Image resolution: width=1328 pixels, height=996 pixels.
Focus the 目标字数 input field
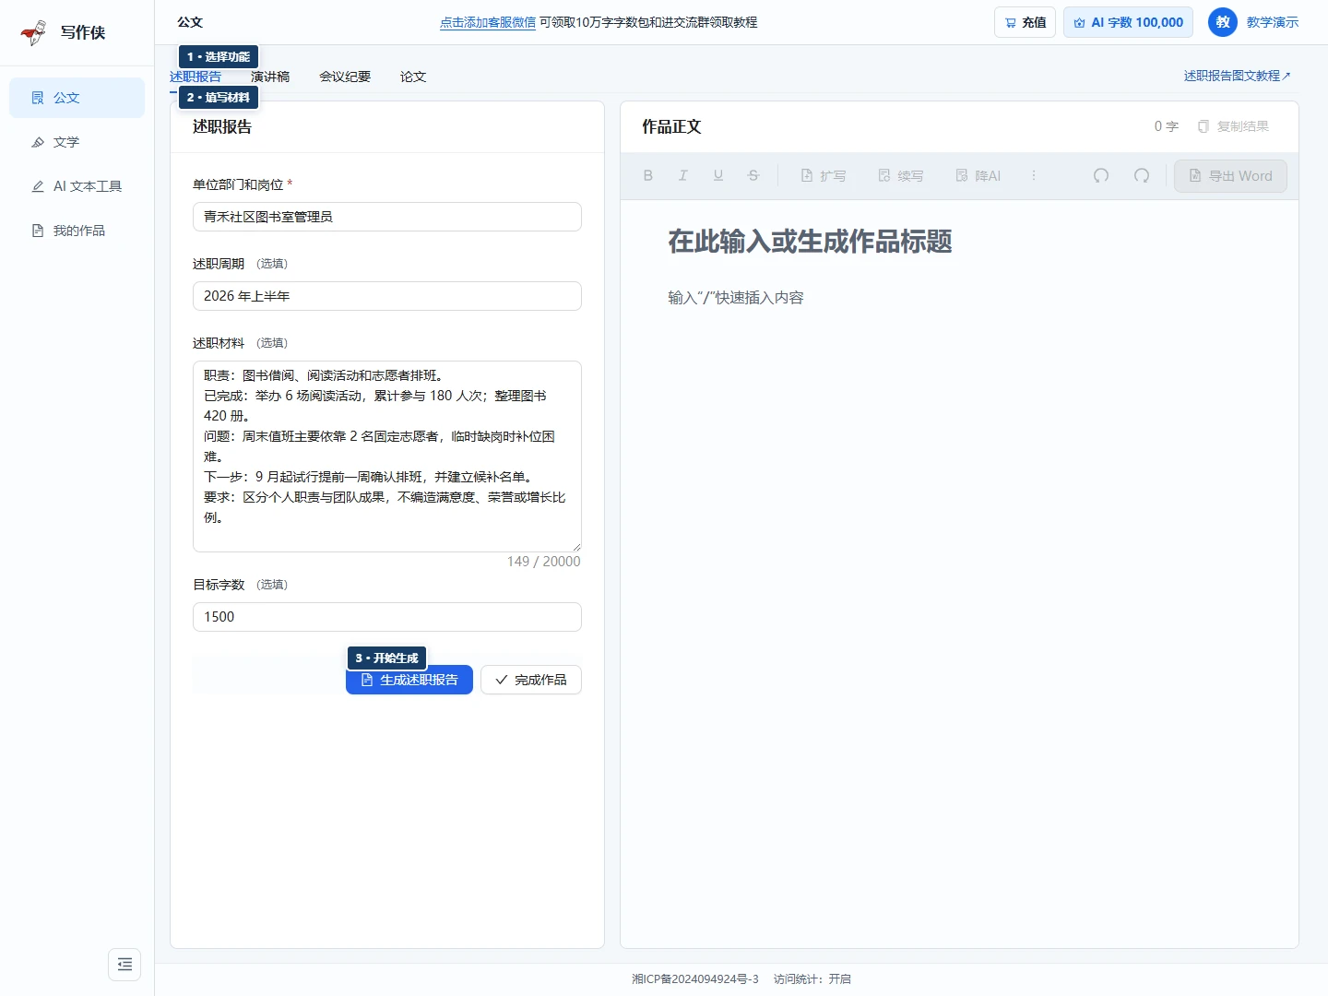pos(387,617)
